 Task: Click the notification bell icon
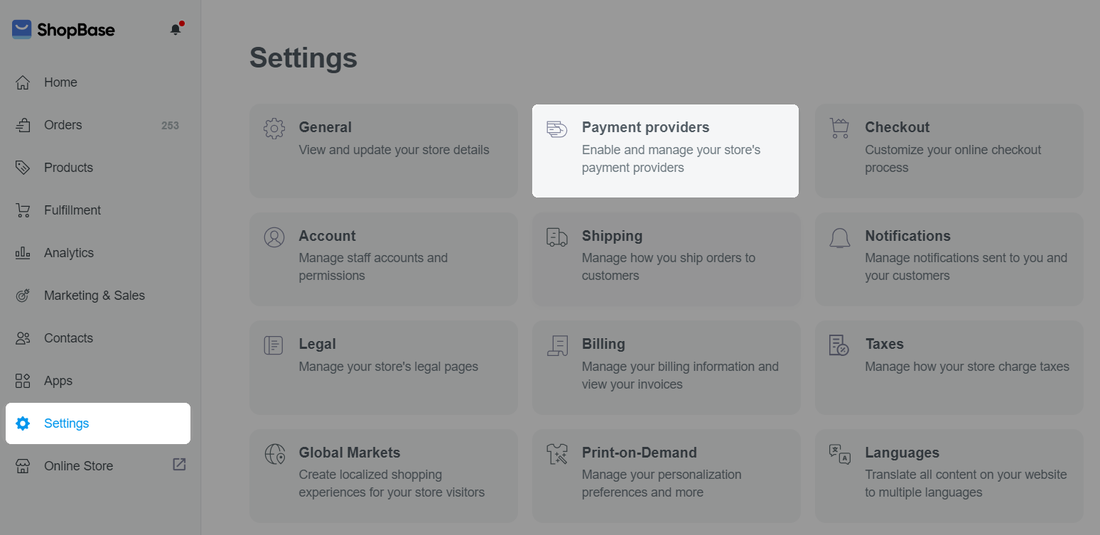click(x=176, y=29)
